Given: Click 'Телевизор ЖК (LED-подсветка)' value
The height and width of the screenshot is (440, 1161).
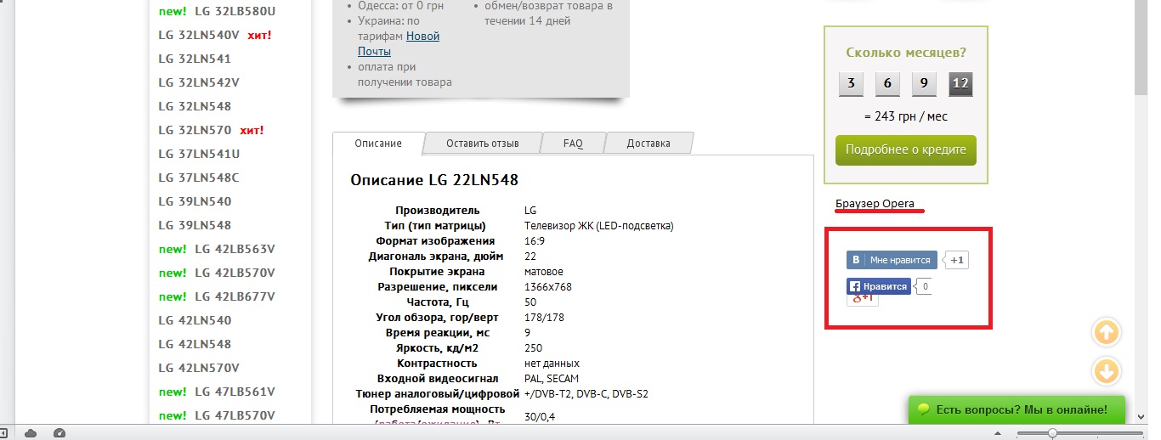Looking at the screenshot, I should 599,226.
